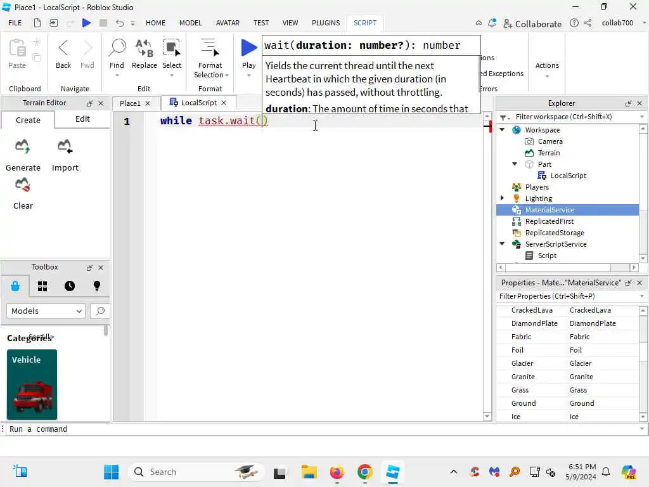This screenshot has width=649, height=487.
Task: Click the Paste clipboard icon
Action: [17, 48]
